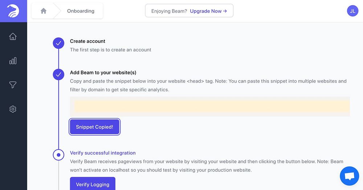Select the Verify integration step circle marker
The width and height of the screenshot is (363, 190).
pyautogui.click(x=58, y=155)
